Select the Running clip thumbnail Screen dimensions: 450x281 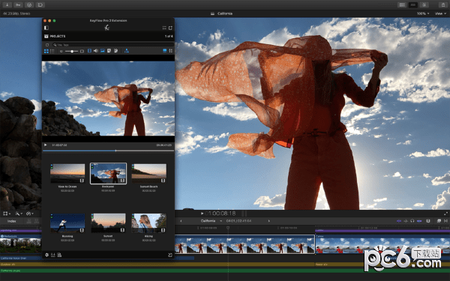click(67, 223)
